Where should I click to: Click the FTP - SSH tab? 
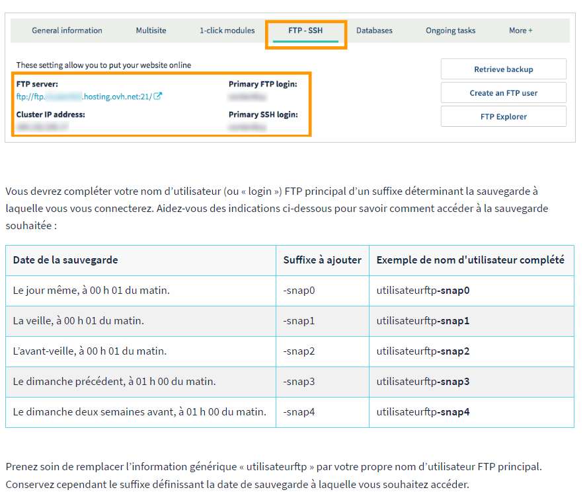[305, 30]
